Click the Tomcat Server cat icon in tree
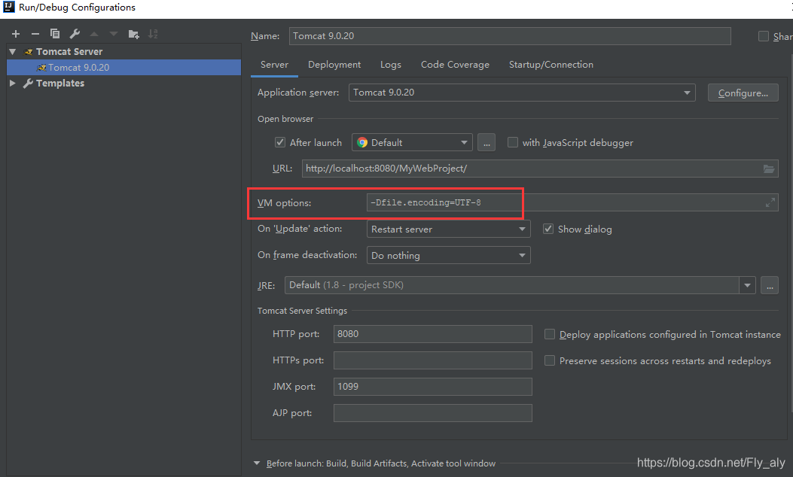Image resolution: width=793 pixels, height=477 pixels. coord(29,52)
